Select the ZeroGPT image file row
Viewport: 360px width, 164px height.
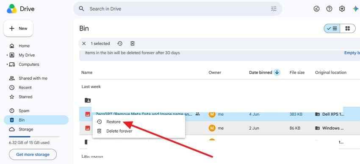tap(219, 114)
